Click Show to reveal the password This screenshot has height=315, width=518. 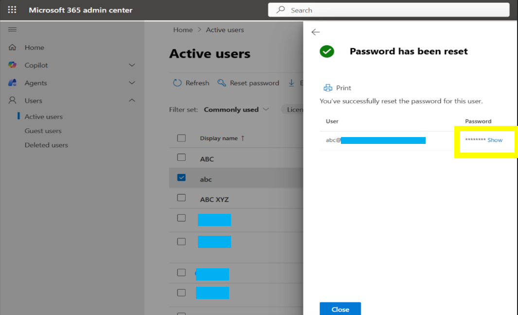point(495,140)
